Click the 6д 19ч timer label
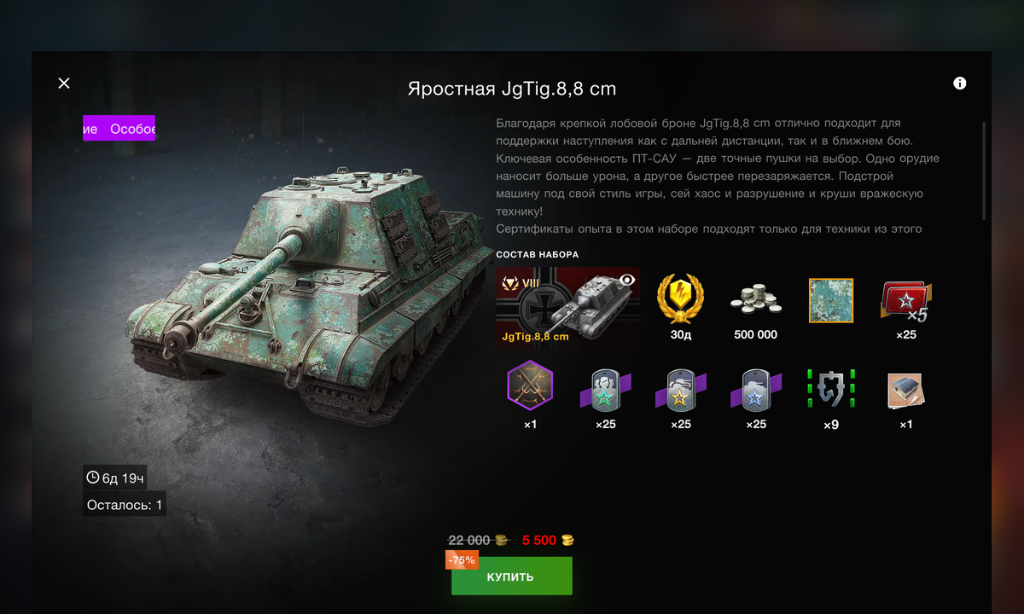 (115, 478)
